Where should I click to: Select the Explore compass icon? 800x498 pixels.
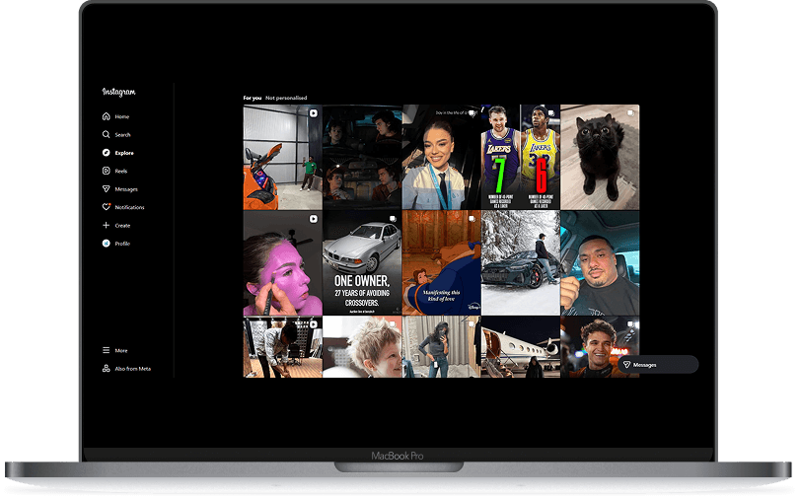[107, 153]
